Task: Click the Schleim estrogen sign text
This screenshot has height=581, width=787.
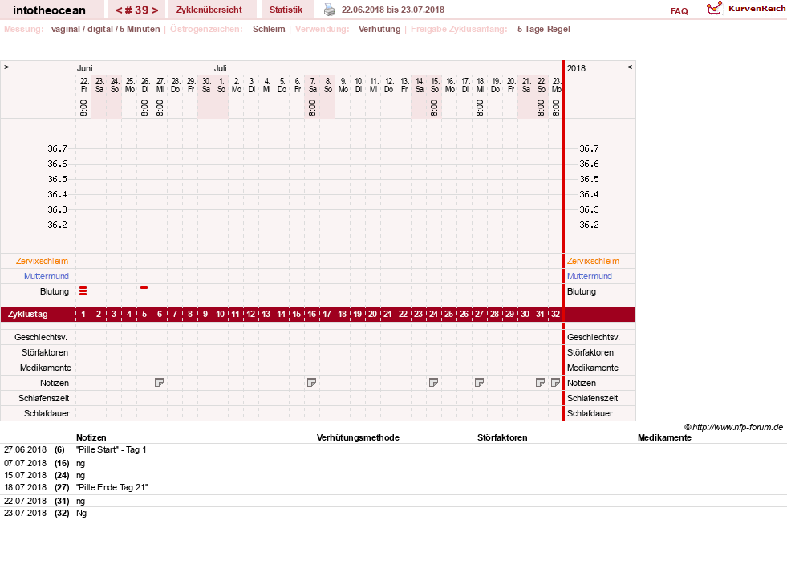Action: (269, 29)
